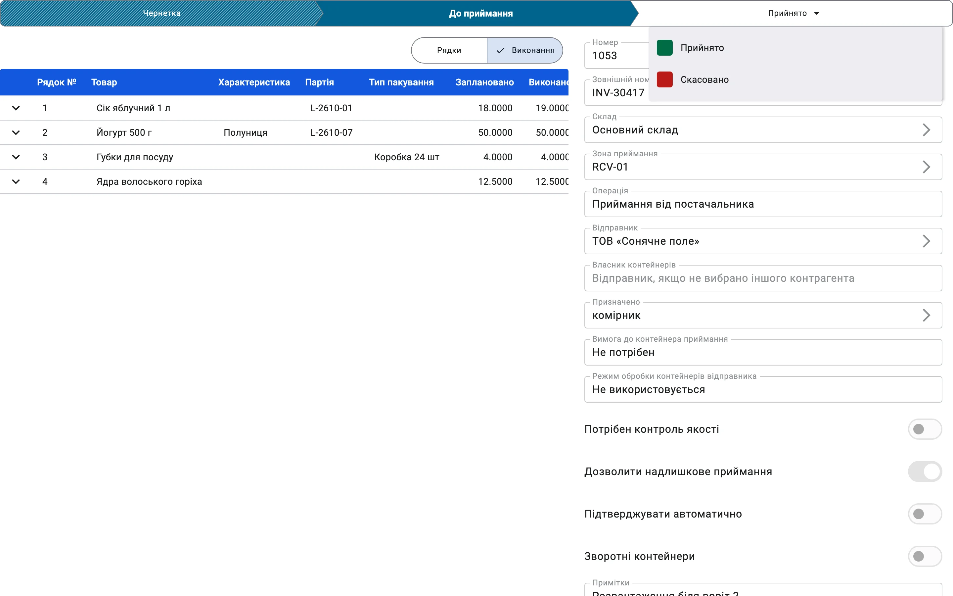Select the Рядки segment button

449,50
